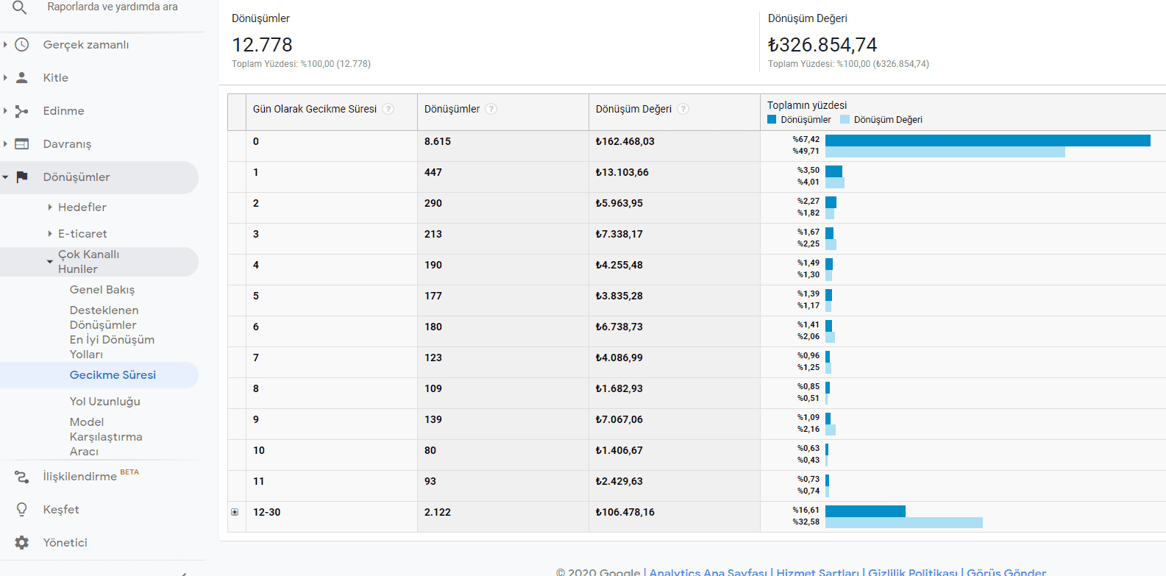Select the Kitle person icon
The width and height of the screenshot is (1166, 576).
point(22,78)
